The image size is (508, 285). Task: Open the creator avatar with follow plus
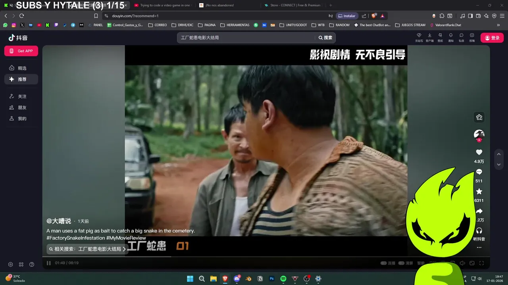coord(479,135)
